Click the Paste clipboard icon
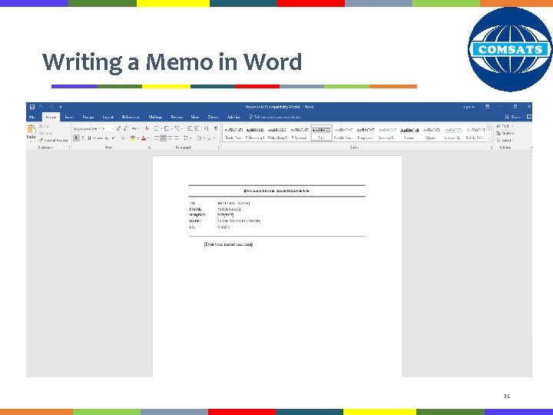This screenshot has height=415, width=553. tap(31, 130)
